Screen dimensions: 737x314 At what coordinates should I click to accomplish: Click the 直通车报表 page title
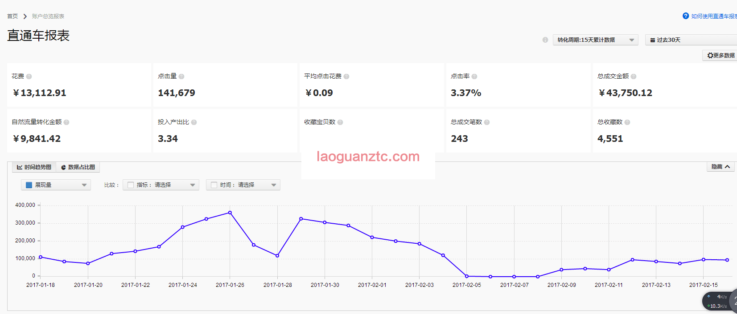38,36
